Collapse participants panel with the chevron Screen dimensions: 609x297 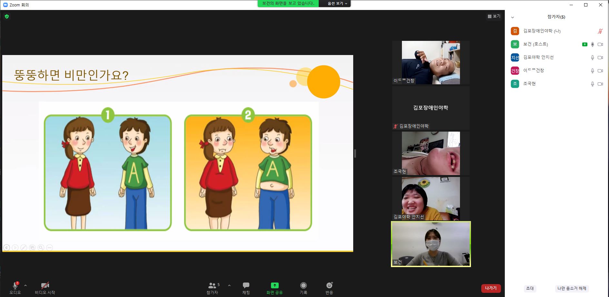coord(513,17)
